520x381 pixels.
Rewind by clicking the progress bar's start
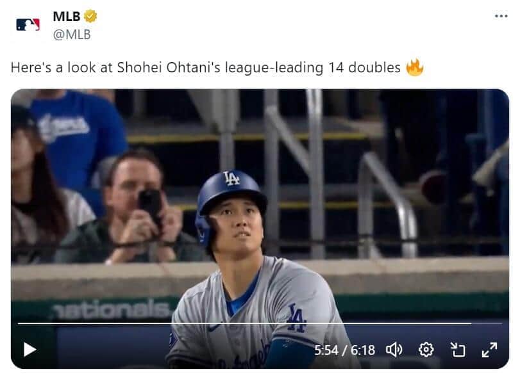tap(19, 323)
